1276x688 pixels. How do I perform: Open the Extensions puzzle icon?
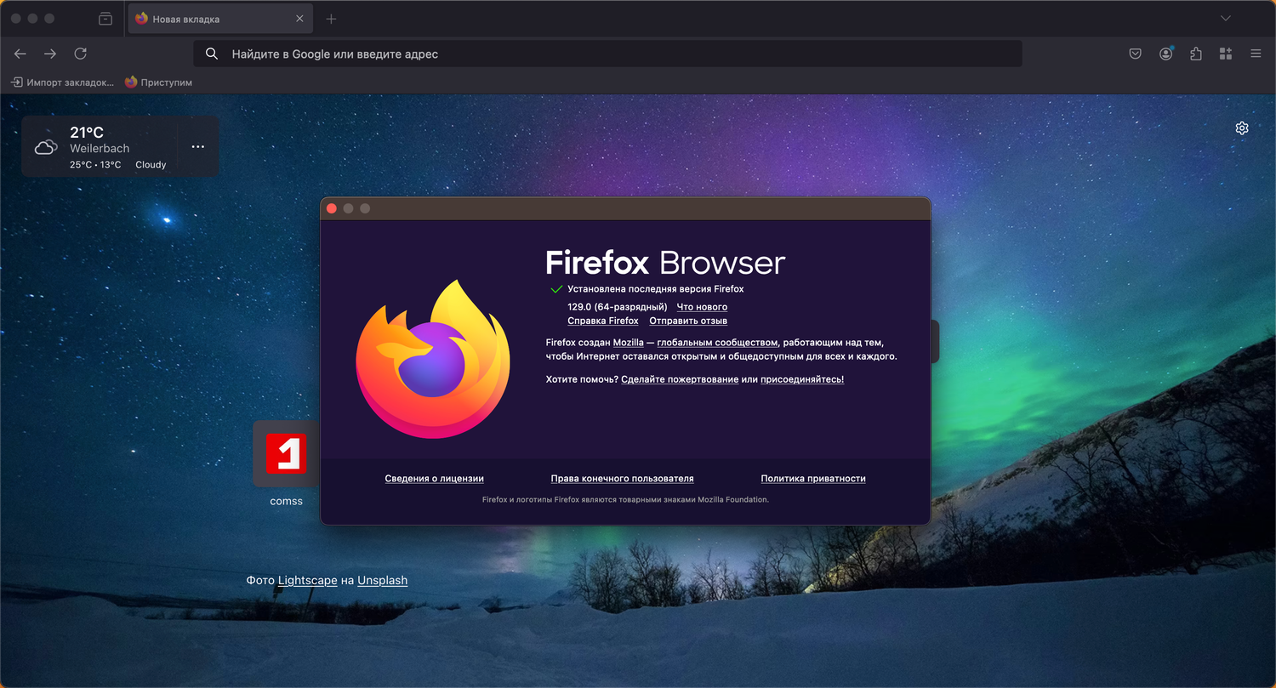coord(1196,54)
